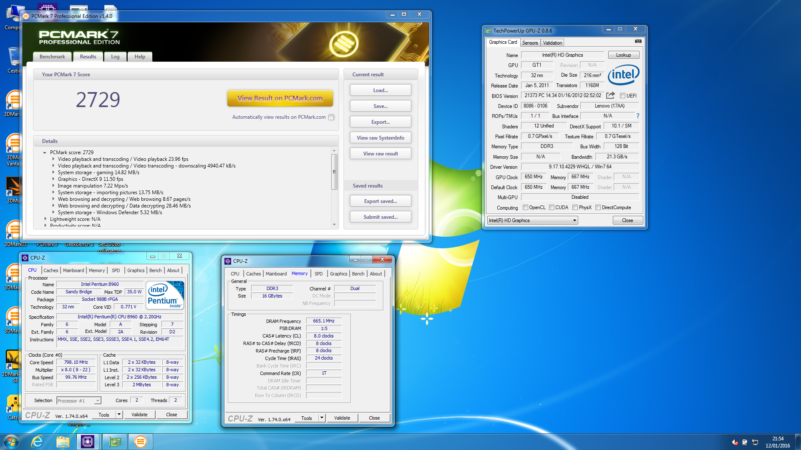
Task: Click the View raw SystemInfo button
Action: click(x=380, y=137)
